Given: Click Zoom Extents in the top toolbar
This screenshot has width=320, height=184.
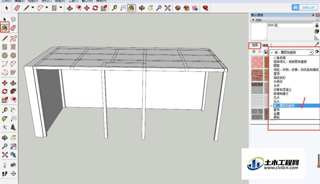Looking at the screenshot, I should coord(168,8).
